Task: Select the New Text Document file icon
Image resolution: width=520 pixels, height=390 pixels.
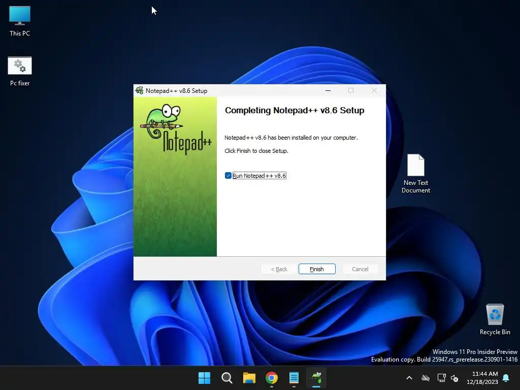Action: [x=415, y=174]
